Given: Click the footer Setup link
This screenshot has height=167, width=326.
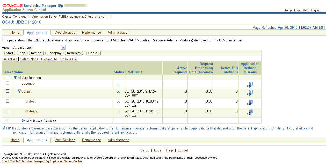Looking at the screenshot, I should (x=145, y=150).
